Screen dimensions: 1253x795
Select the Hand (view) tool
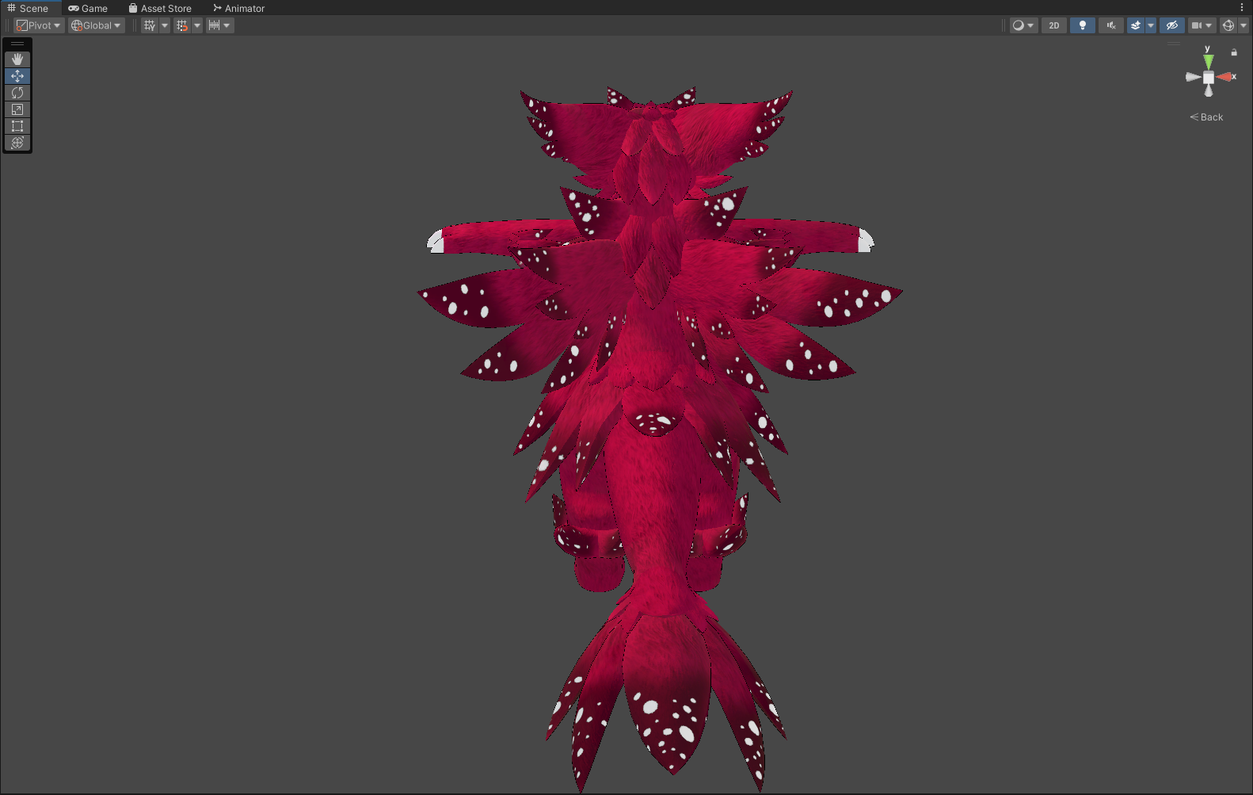tap(17, 59)
